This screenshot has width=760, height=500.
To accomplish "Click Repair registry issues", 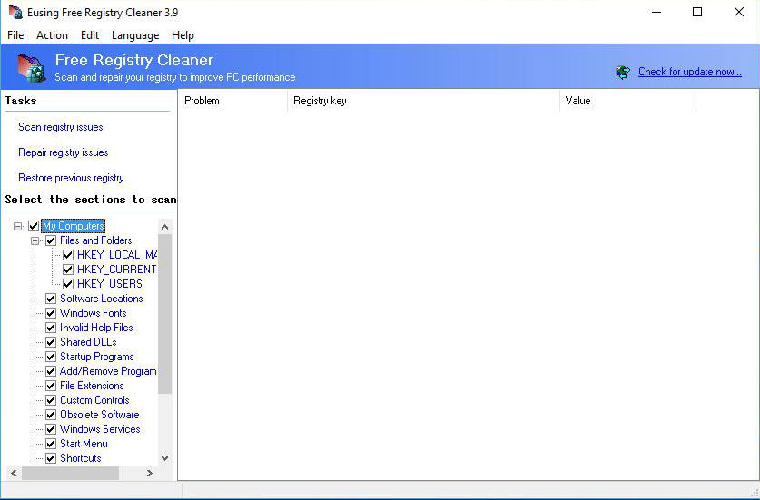I will (x=64, y=152).
